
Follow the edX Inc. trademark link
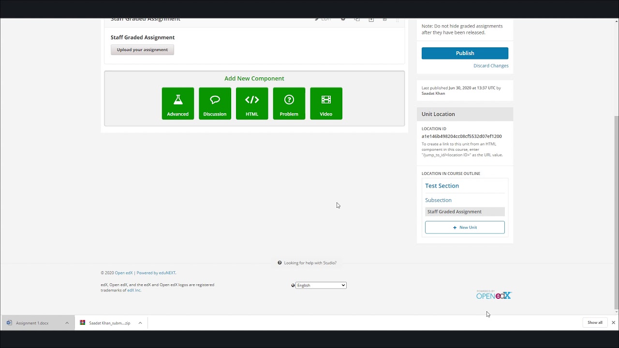coord(134,290)
